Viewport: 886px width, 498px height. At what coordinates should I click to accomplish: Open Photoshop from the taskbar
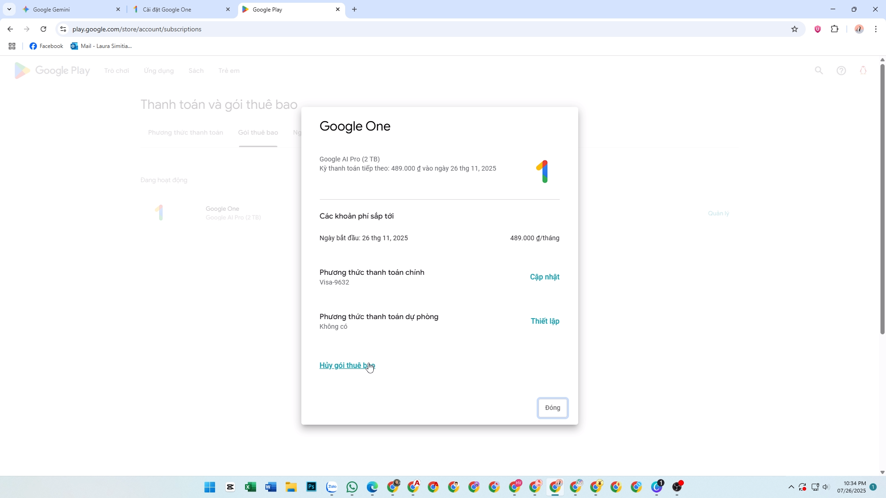click(311, 487)
